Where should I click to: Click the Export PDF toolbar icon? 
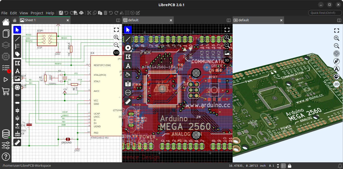pos(76,13)
